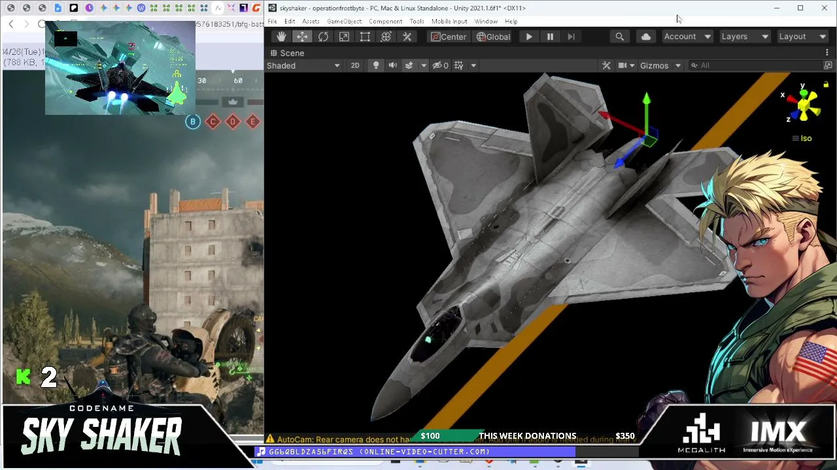The height and width of the screenshot is (470, 837).
Task: Open the GameObject menu
Action: [x=344, y=22]
